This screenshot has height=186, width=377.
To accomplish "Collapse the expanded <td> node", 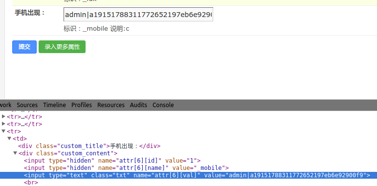I will [x=9, y=138].
